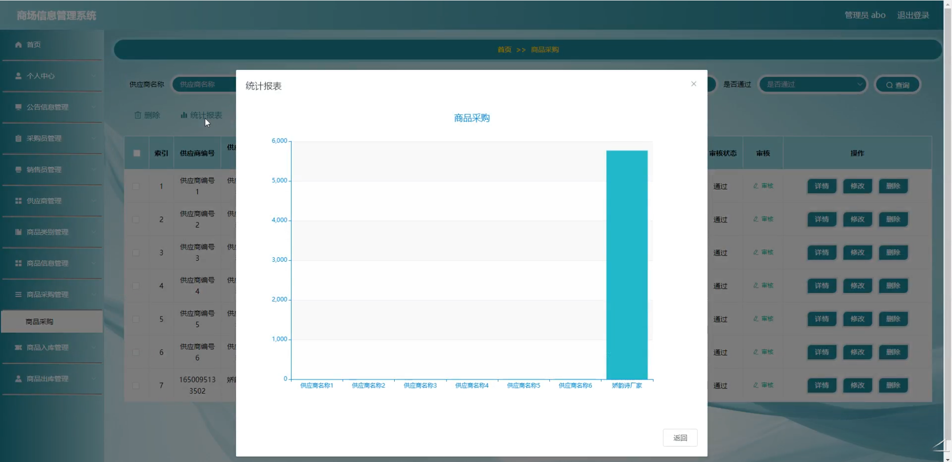Open 详情 for row 7

pyautogui.click(x=822, y=386)
